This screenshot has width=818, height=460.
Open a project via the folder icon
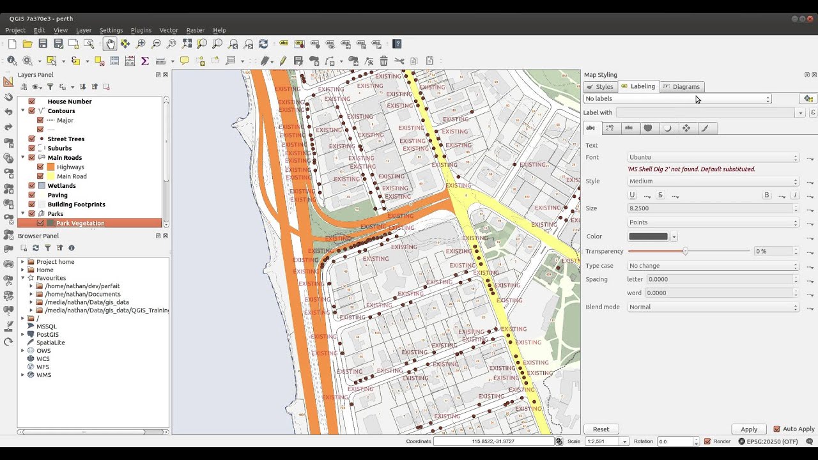(27, 44)
